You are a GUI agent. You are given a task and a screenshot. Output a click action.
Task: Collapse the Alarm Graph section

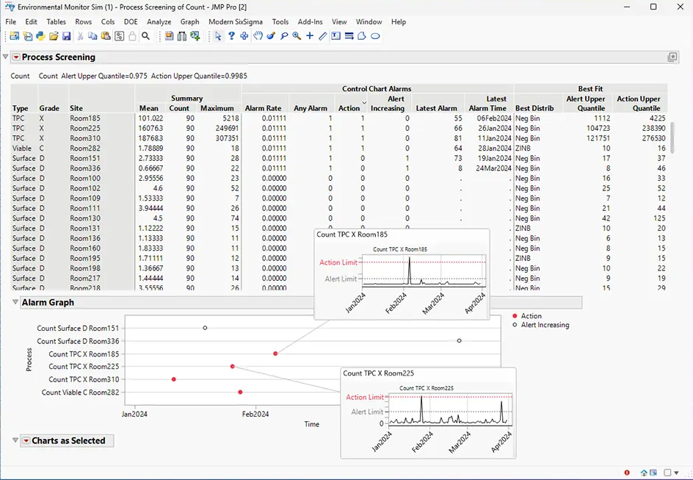pos(15,302)
